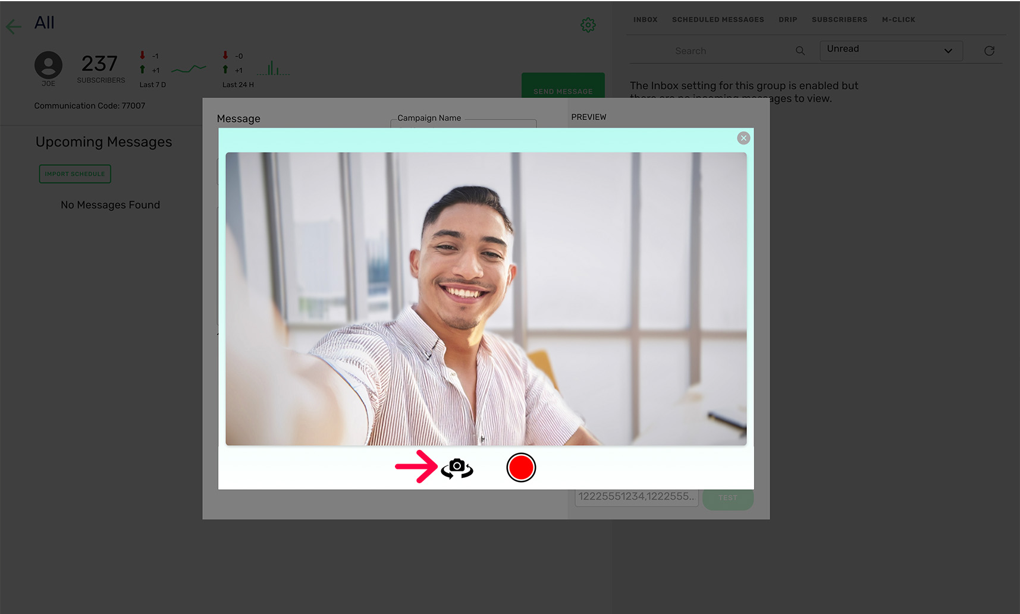Close the video recording popup

pyautogui.click(x=743, y=138)
